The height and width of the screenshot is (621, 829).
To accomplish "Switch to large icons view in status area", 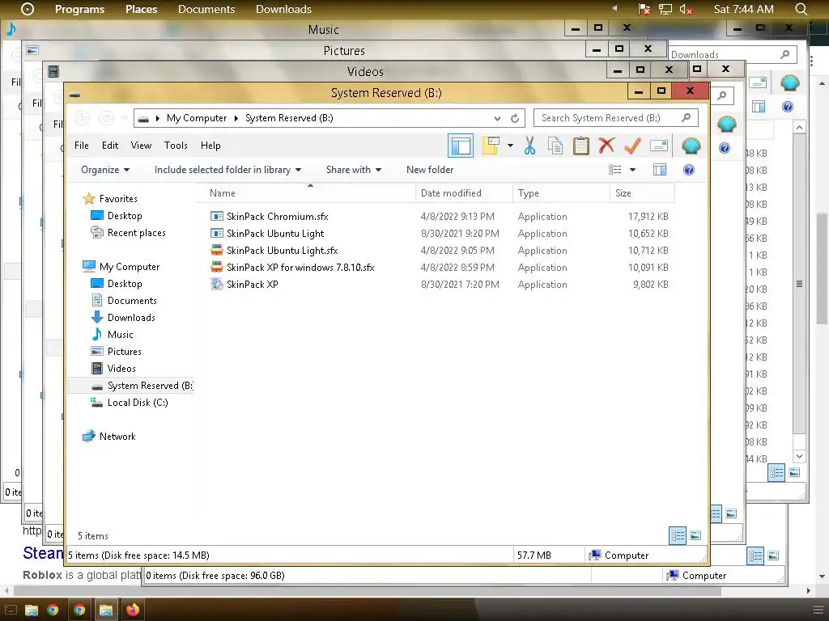I will tap(695, 535).
